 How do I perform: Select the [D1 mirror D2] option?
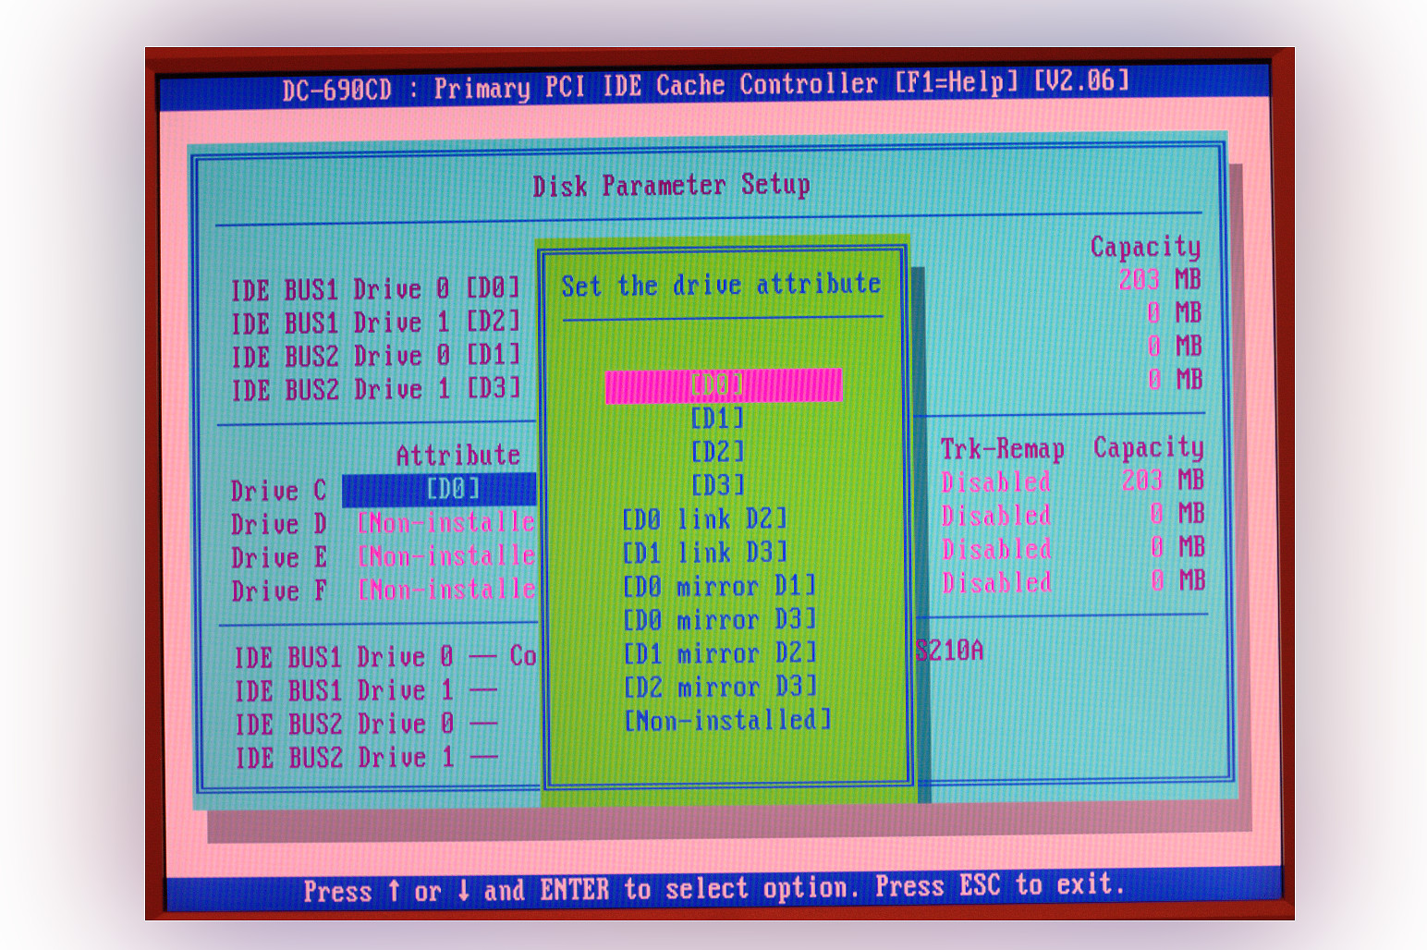tap(720, 654)
